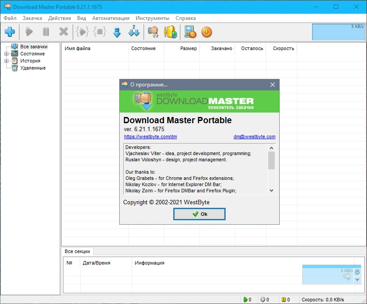Click the green active downloads counter in status bar

[x=247, y=300]
